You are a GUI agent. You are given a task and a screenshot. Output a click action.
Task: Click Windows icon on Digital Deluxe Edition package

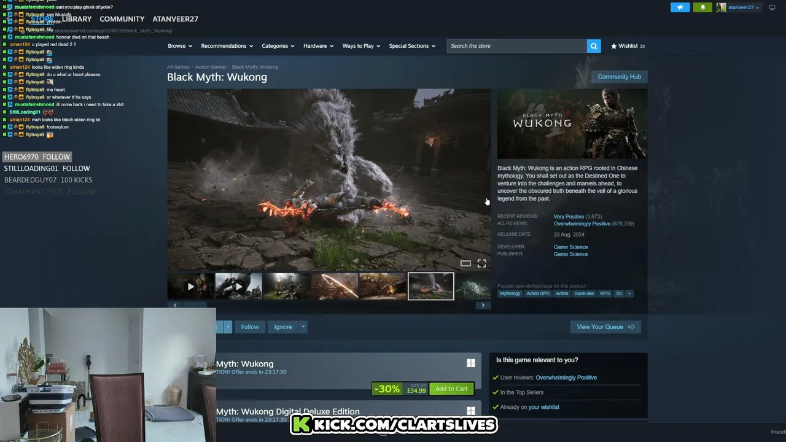(471, 411)
